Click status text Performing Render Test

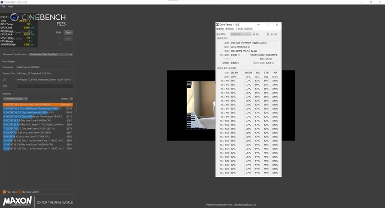click(x=231, y=205)
